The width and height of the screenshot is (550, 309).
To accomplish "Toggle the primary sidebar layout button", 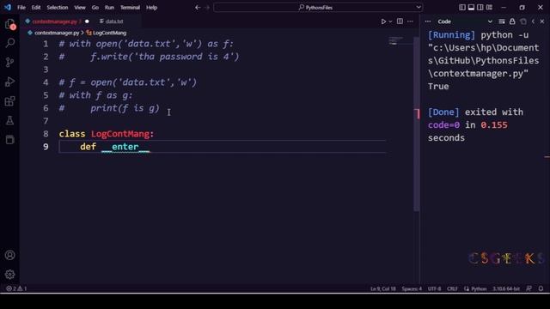I will [462, 8].
